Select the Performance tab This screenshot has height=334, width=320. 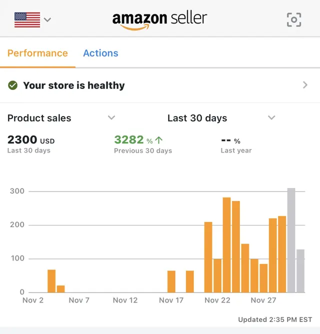(37, 53)
